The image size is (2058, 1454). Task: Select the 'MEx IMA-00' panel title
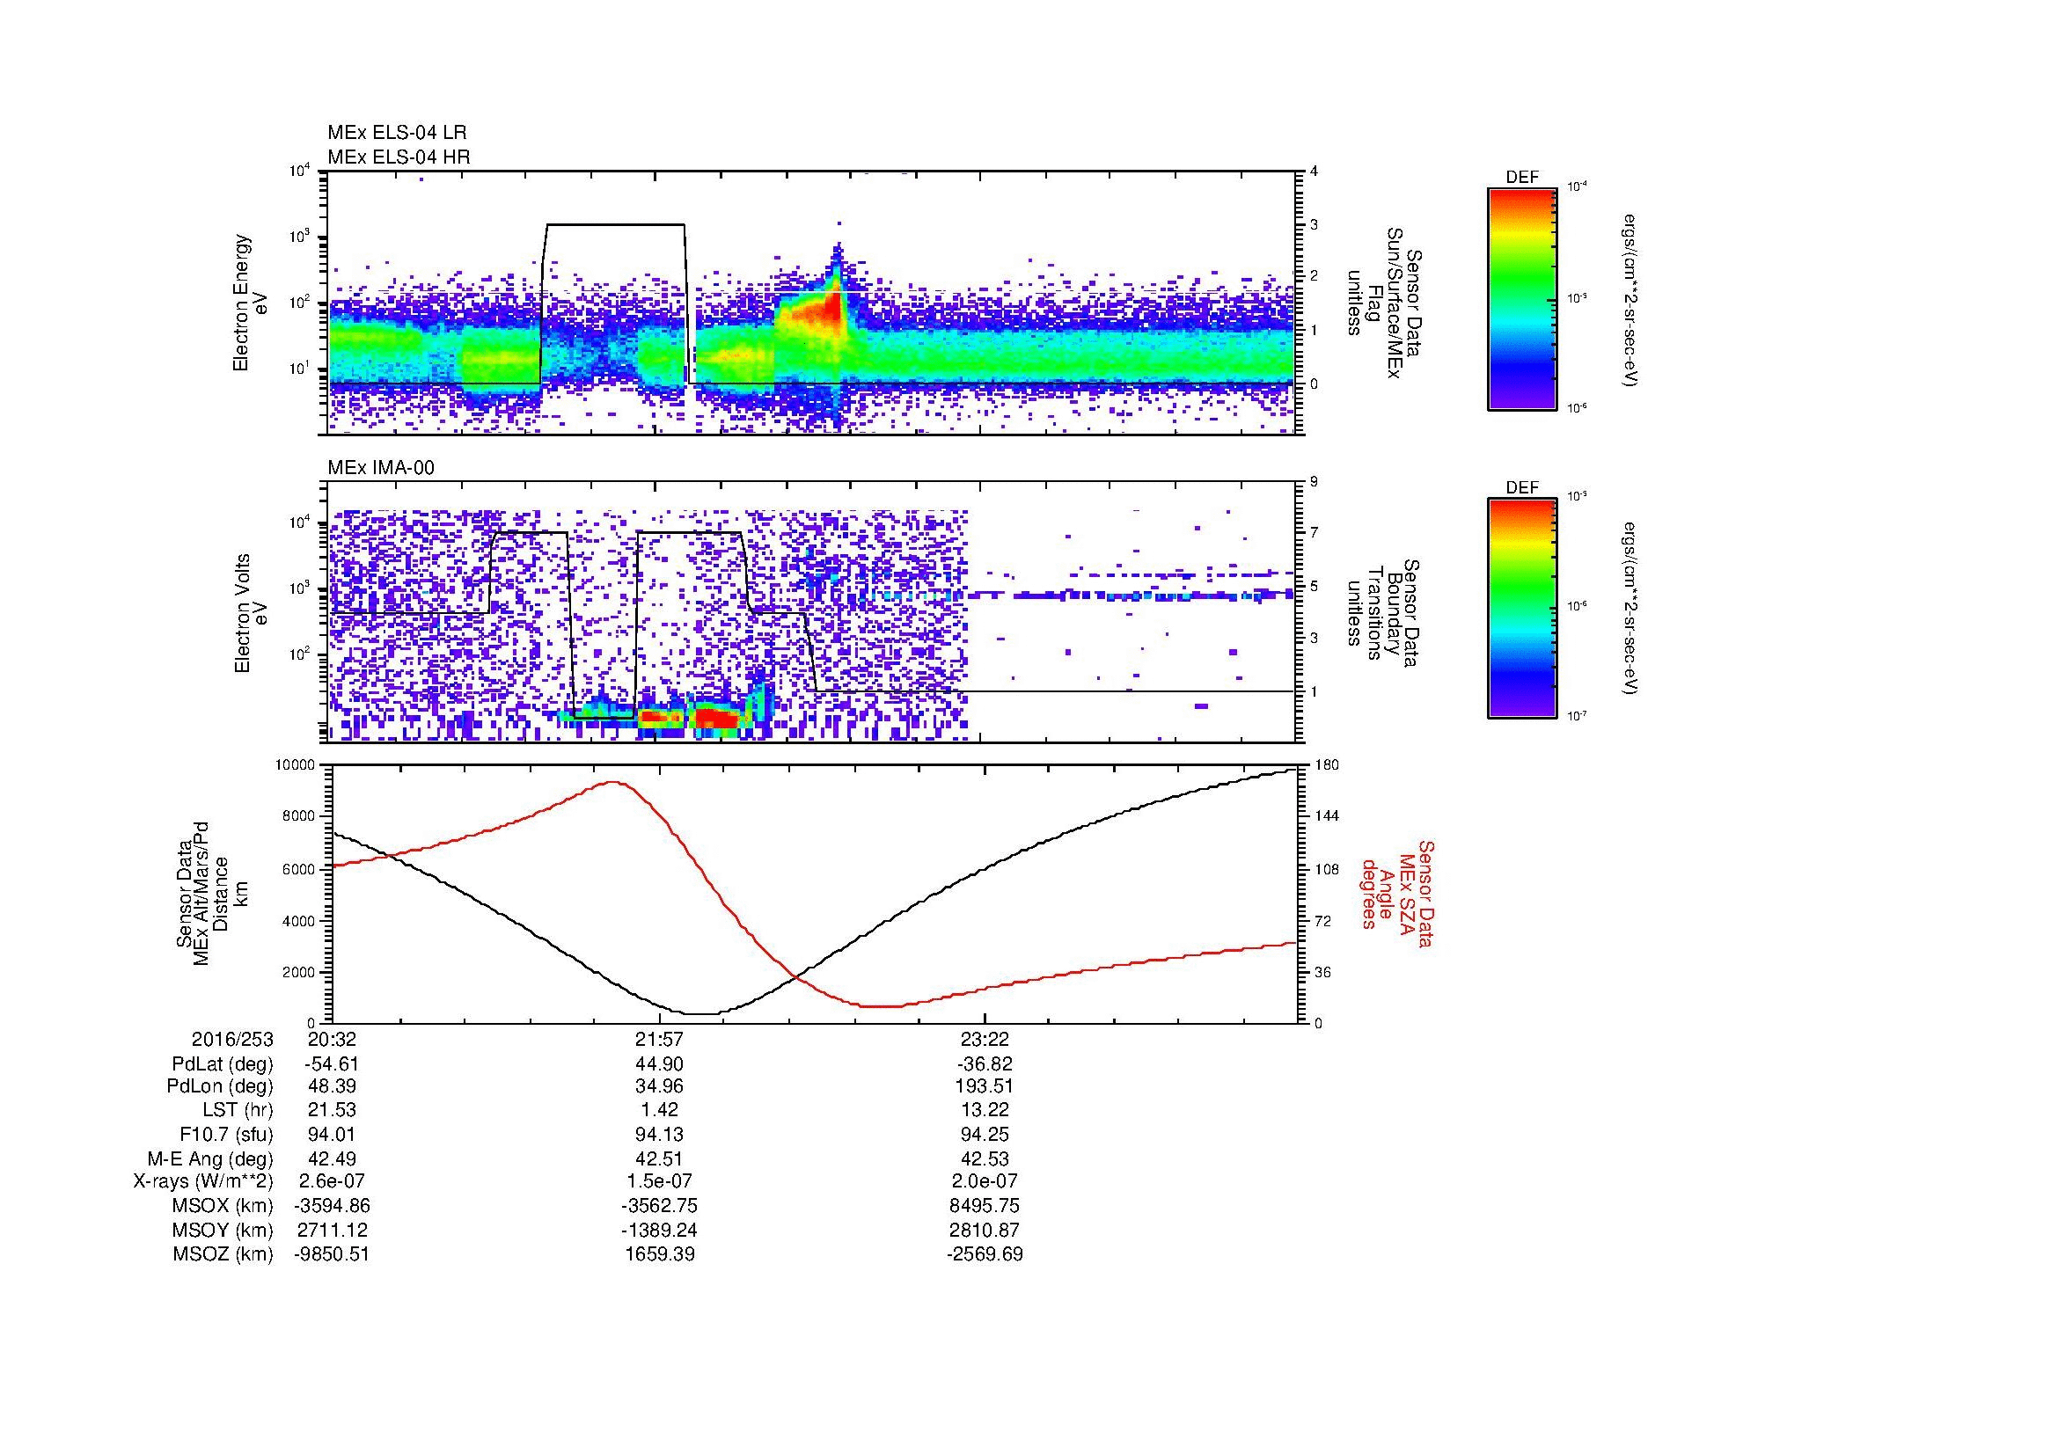[381, 468]
